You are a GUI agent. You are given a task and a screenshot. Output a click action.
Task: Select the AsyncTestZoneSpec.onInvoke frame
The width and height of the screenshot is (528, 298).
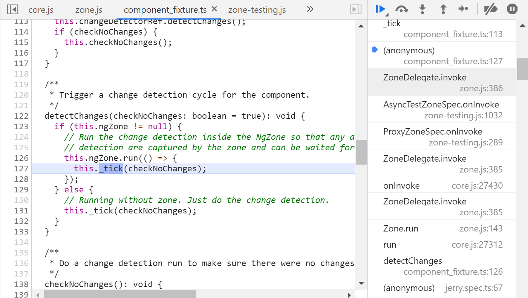[442, 109]
